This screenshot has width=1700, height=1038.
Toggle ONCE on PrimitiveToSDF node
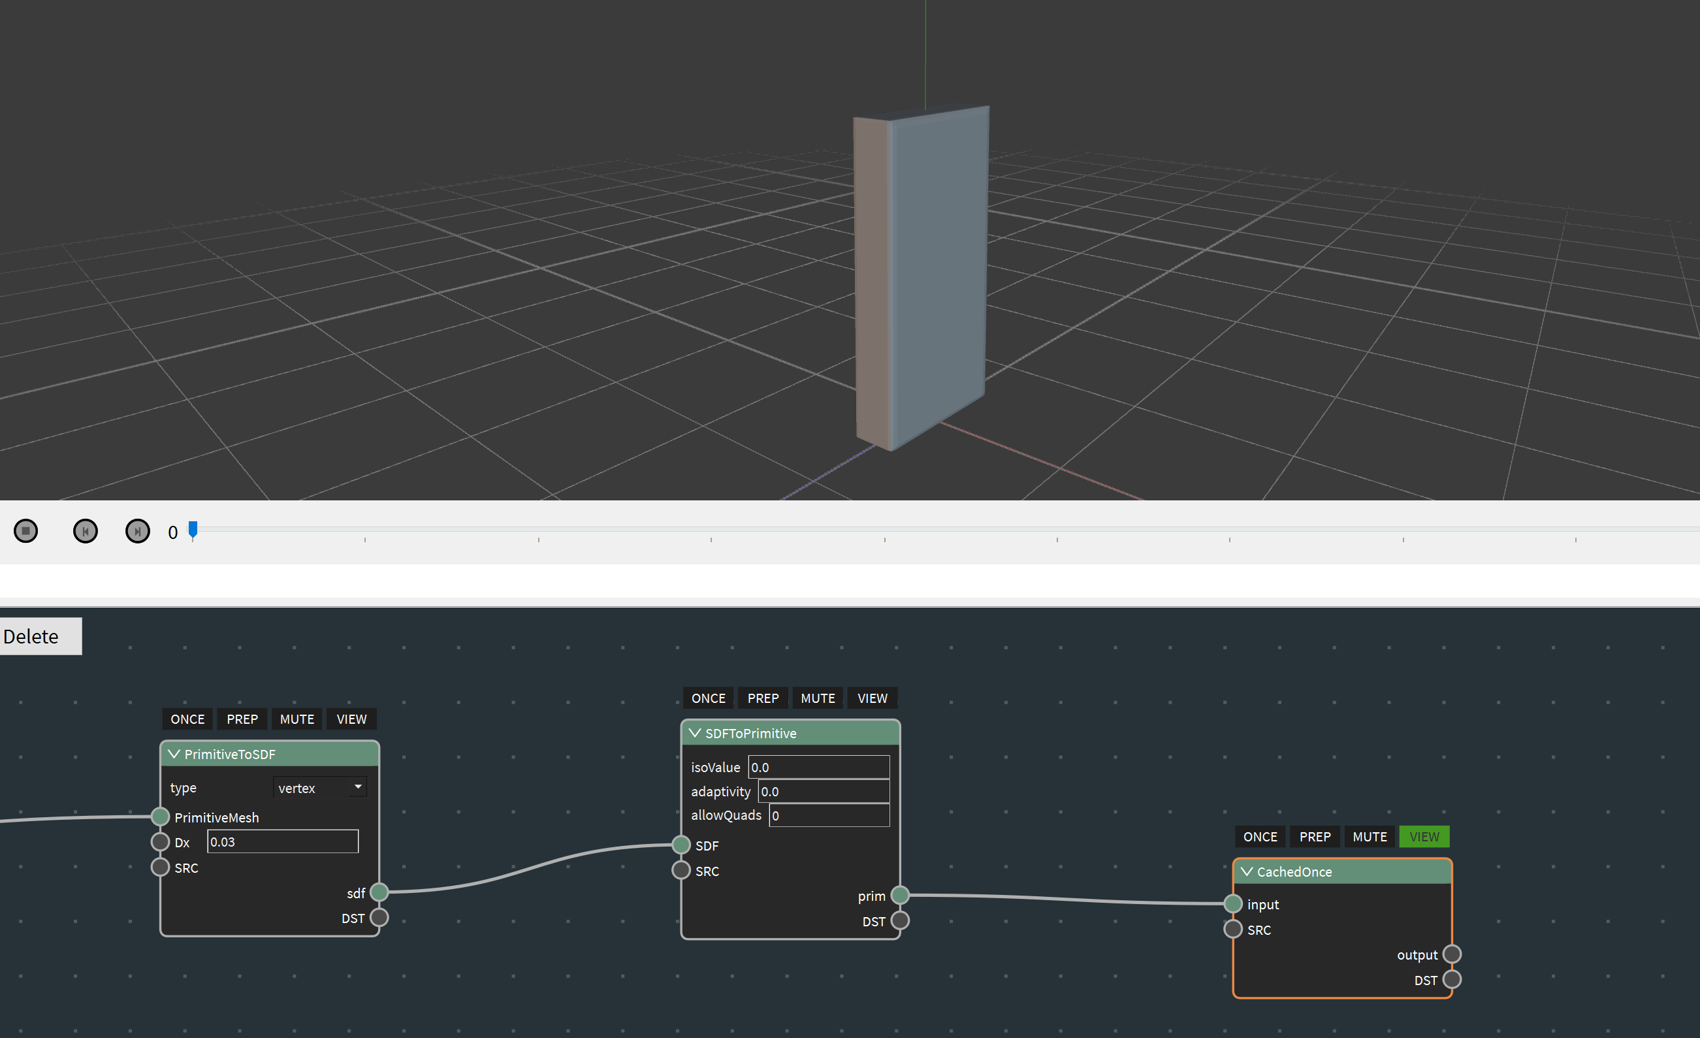[187, 719]
